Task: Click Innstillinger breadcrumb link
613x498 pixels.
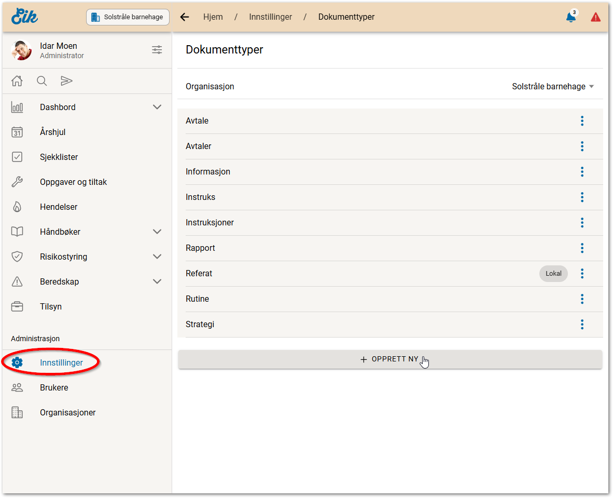Action: coord(270,17)
